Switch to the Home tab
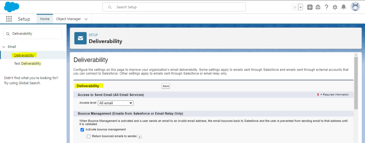365x143 pixels. point(45,19)
